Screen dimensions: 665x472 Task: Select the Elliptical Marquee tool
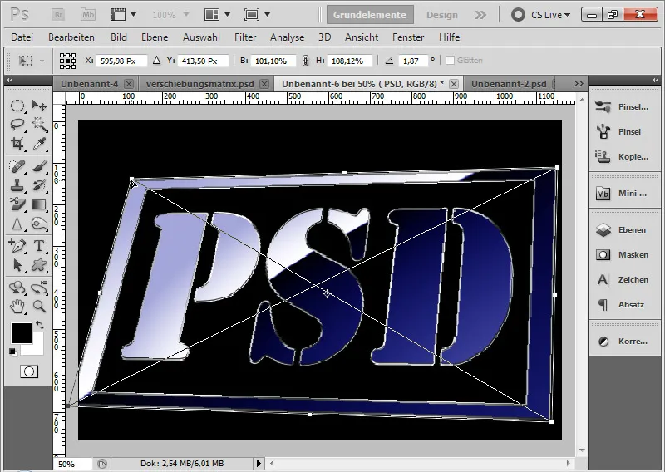tap(17, 106)
